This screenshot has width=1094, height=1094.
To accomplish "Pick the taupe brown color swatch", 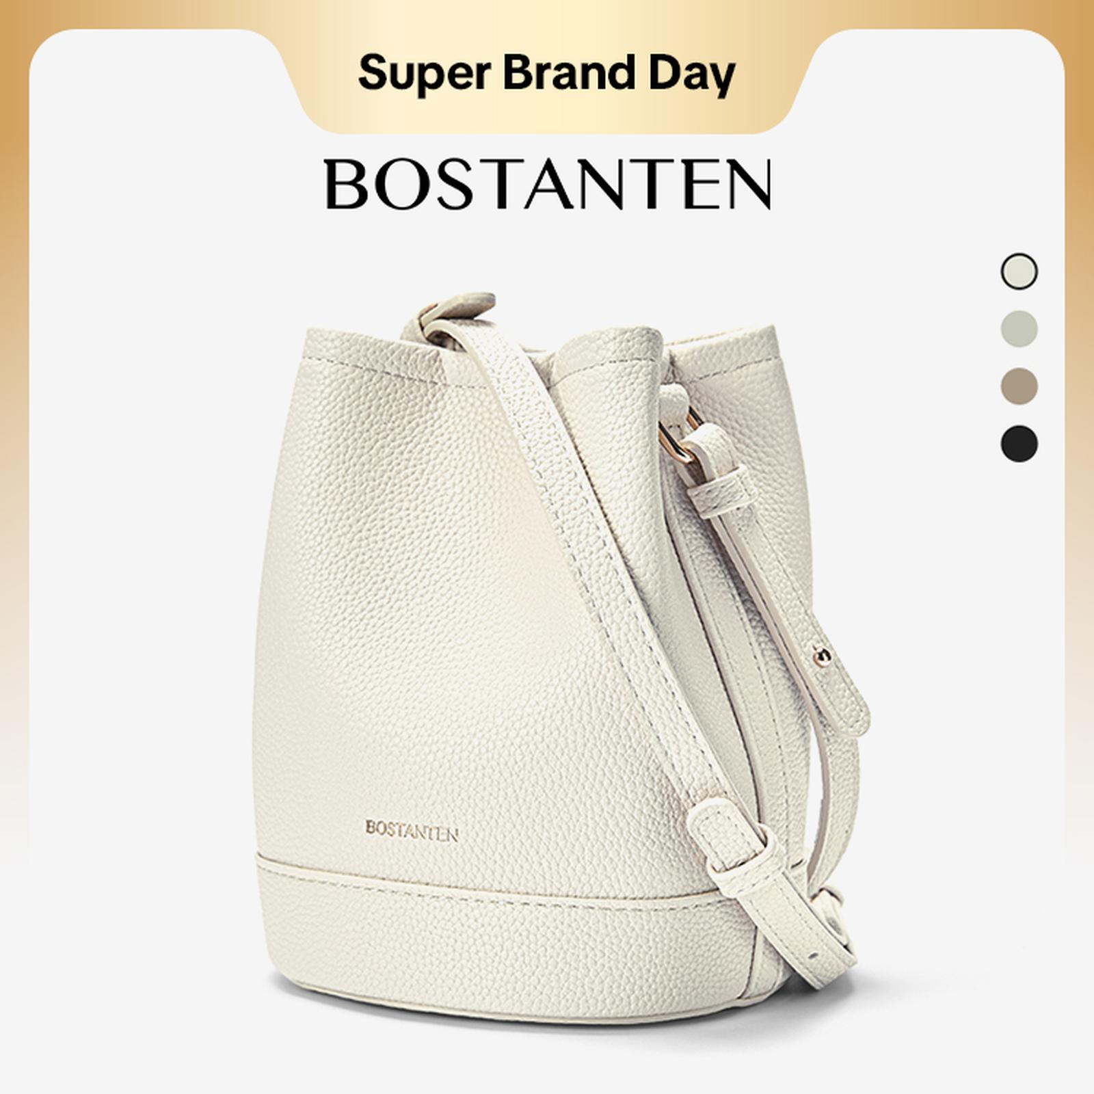I will pyautogui.click(x=1019, y=386).
